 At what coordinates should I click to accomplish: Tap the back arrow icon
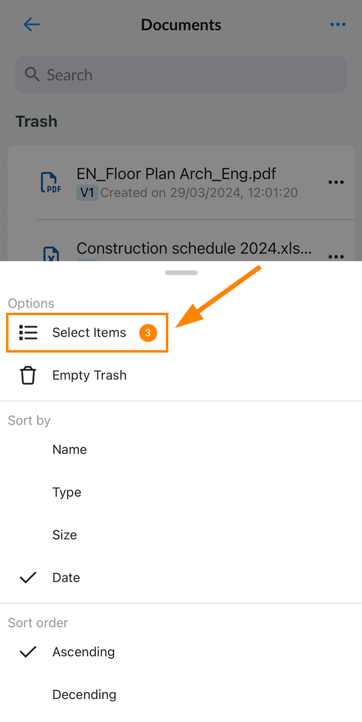pyautogui.click(x=31, y=24)
